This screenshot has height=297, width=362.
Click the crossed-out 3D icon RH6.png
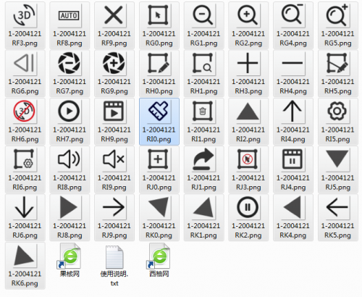[25, 122]
